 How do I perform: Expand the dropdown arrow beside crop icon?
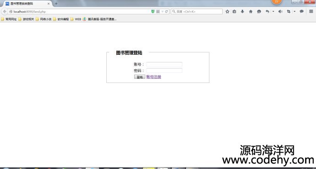click(294, 12)
